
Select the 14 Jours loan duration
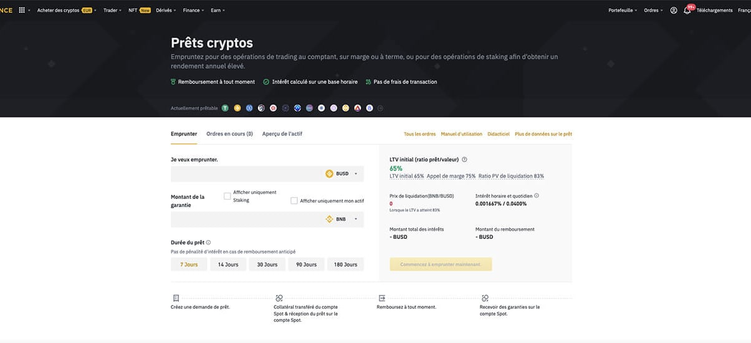pyautogui.click(x=228, y=264)
